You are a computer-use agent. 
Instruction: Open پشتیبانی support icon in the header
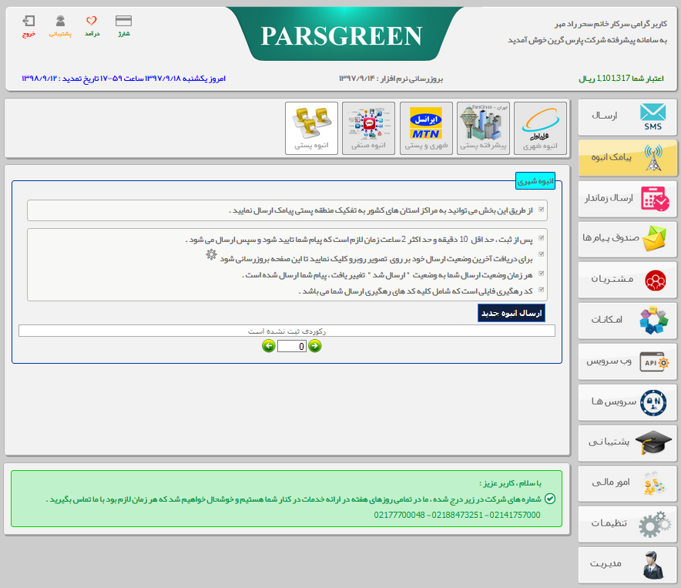60,22
